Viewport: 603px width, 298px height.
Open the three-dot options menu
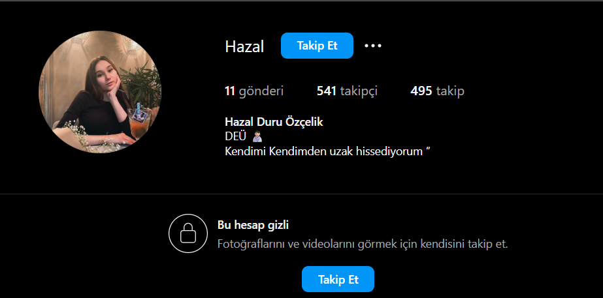pos(372,46)
